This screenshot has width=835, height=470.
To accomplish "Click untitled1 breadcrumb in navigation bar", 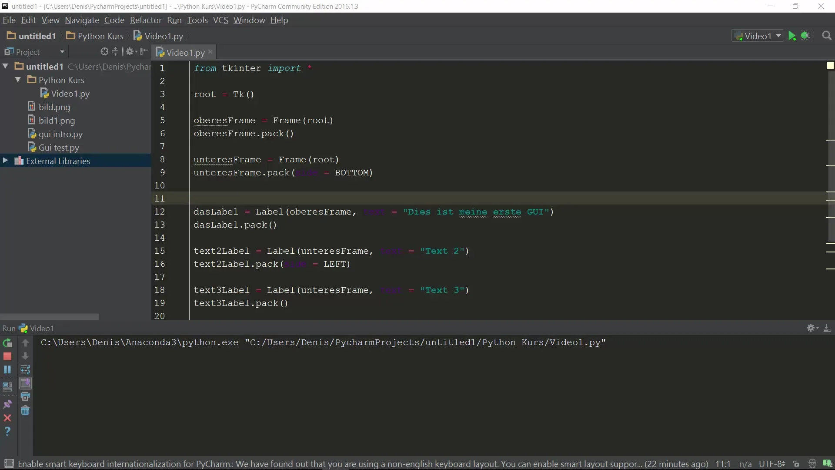I will [32, 36].
